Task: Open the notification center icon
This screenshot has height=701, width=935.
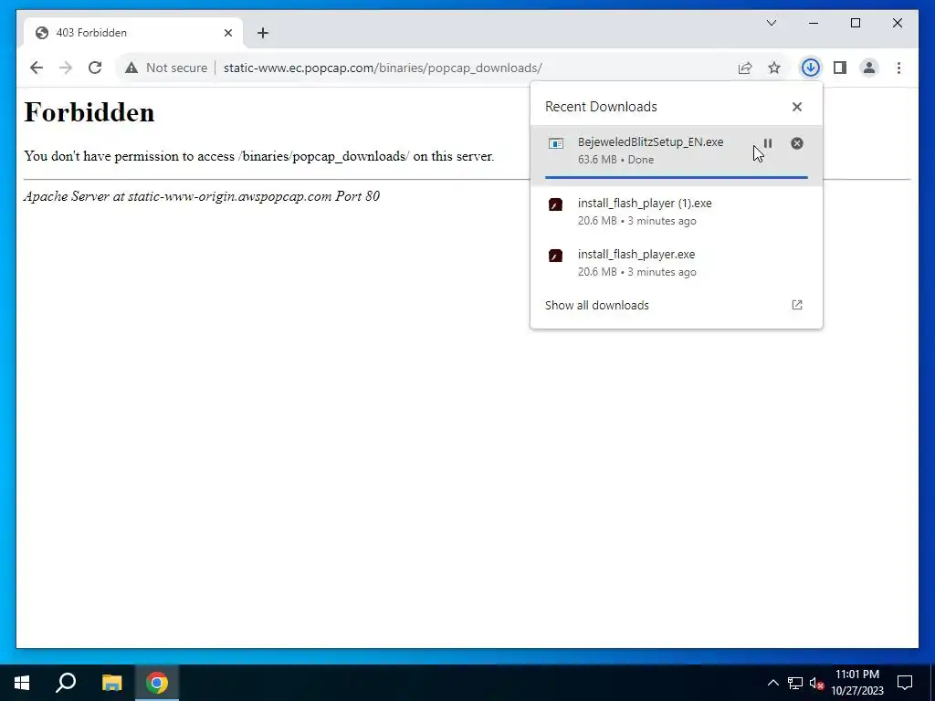Action: (905, 683)
